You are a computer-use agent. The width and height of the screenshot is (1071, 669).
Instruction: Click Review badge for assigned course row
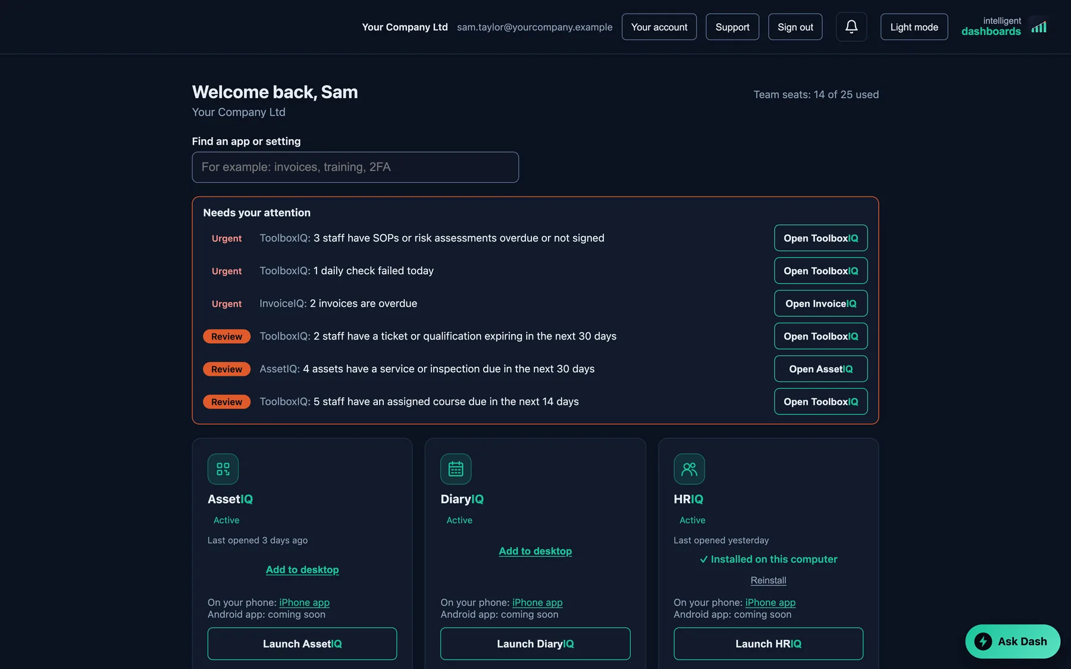pos(227,401)
